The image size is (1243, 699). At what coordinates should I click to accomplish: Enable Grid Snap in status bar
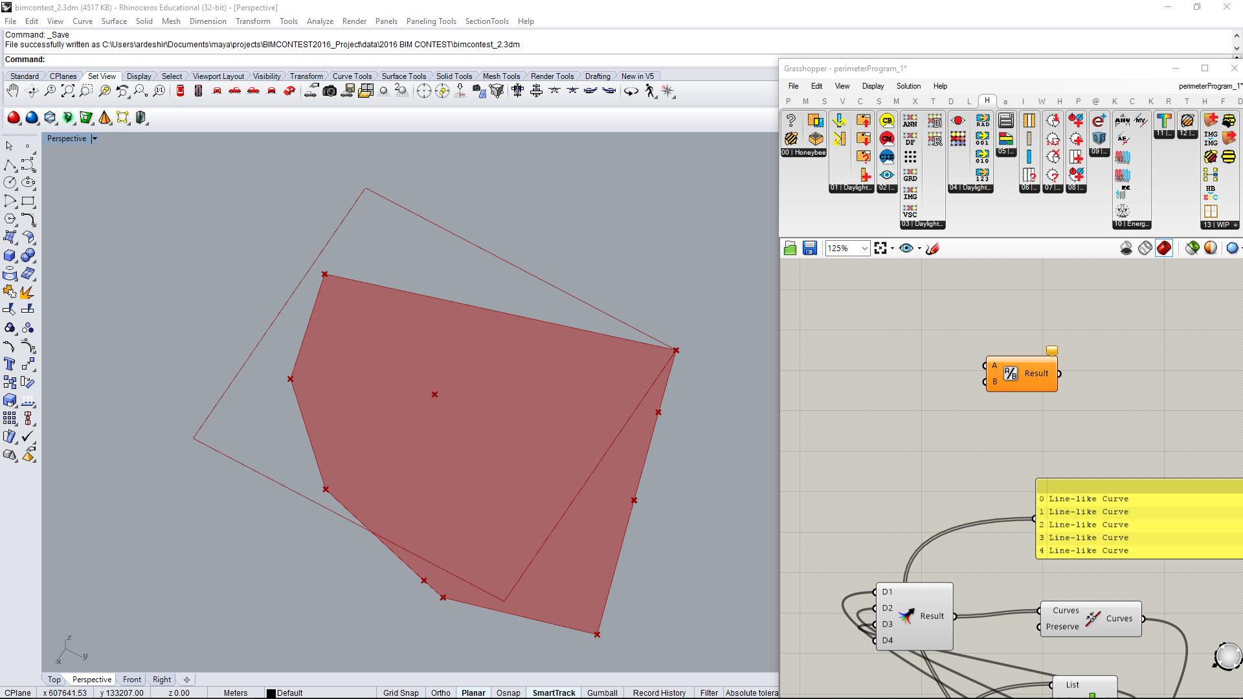[401, 693]
